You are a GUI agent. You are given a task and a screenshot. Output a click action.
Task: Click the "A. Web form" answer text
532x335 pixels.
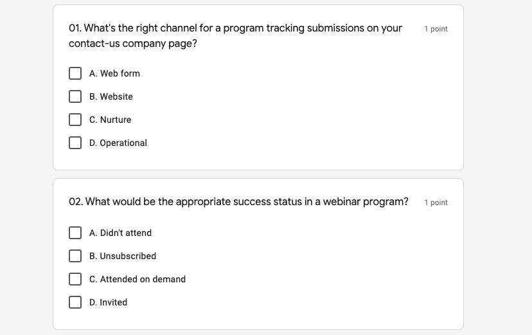point(114,73)
